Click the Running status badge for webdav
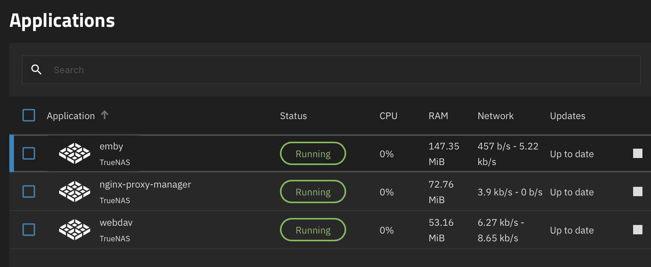Viewport: 651px width, 267px height. [x=313, y=230]
